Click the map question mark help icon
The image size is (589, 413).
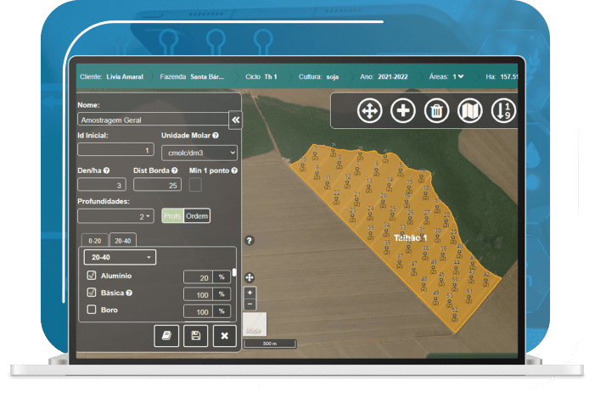[250, 240]
